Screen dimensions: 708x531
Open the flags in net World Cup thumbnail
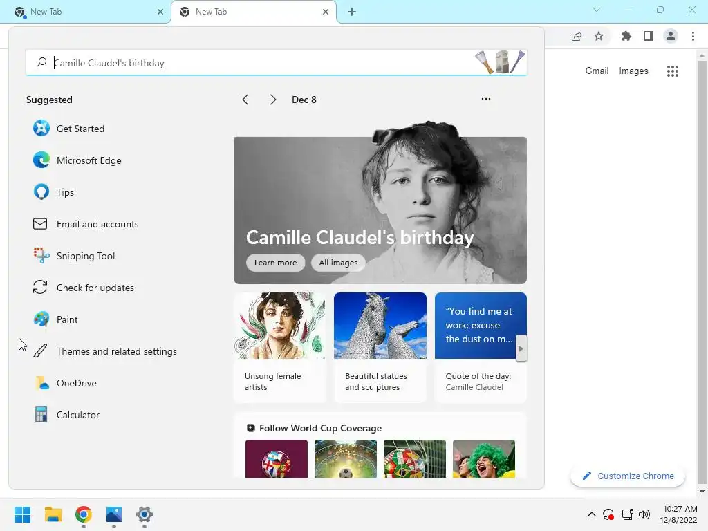[x=415, y=458]
